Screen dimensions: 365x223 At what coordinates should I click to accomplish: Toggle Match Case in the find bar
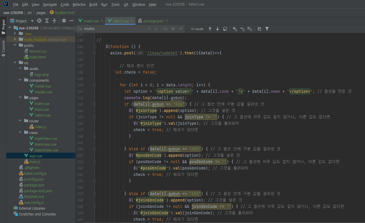tap(165, 29)
